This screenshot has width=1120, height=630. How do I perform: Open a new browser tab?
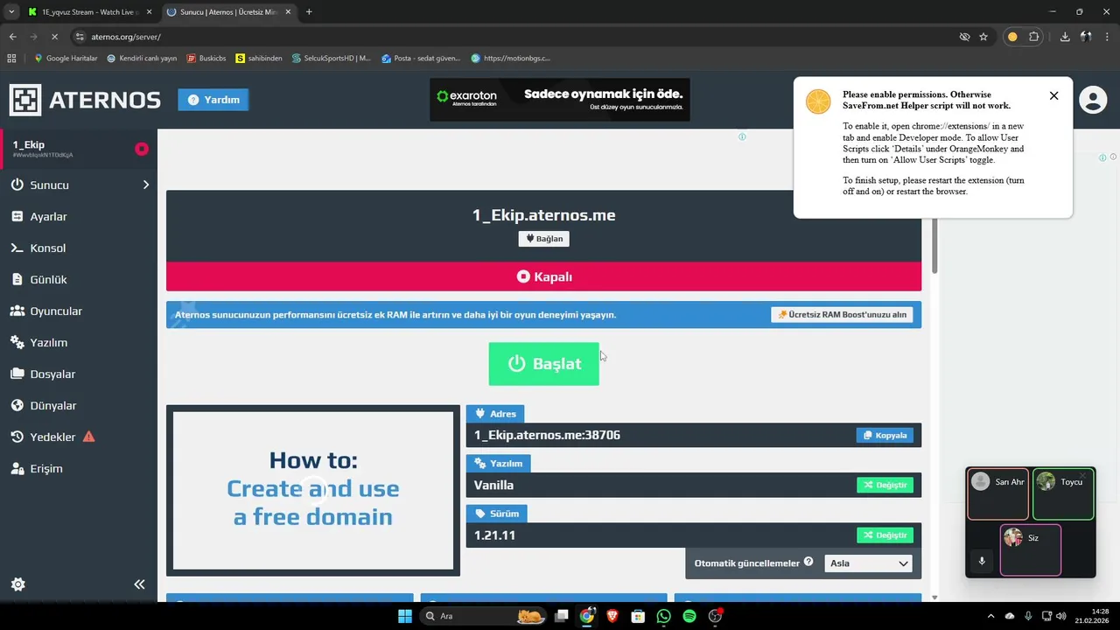click(x=309, y=12)
